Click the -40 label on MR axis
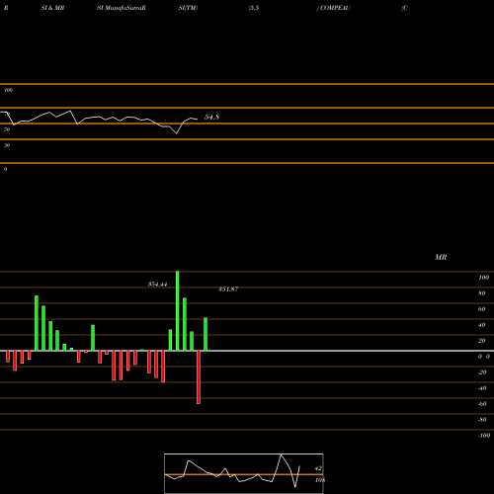 482,388
